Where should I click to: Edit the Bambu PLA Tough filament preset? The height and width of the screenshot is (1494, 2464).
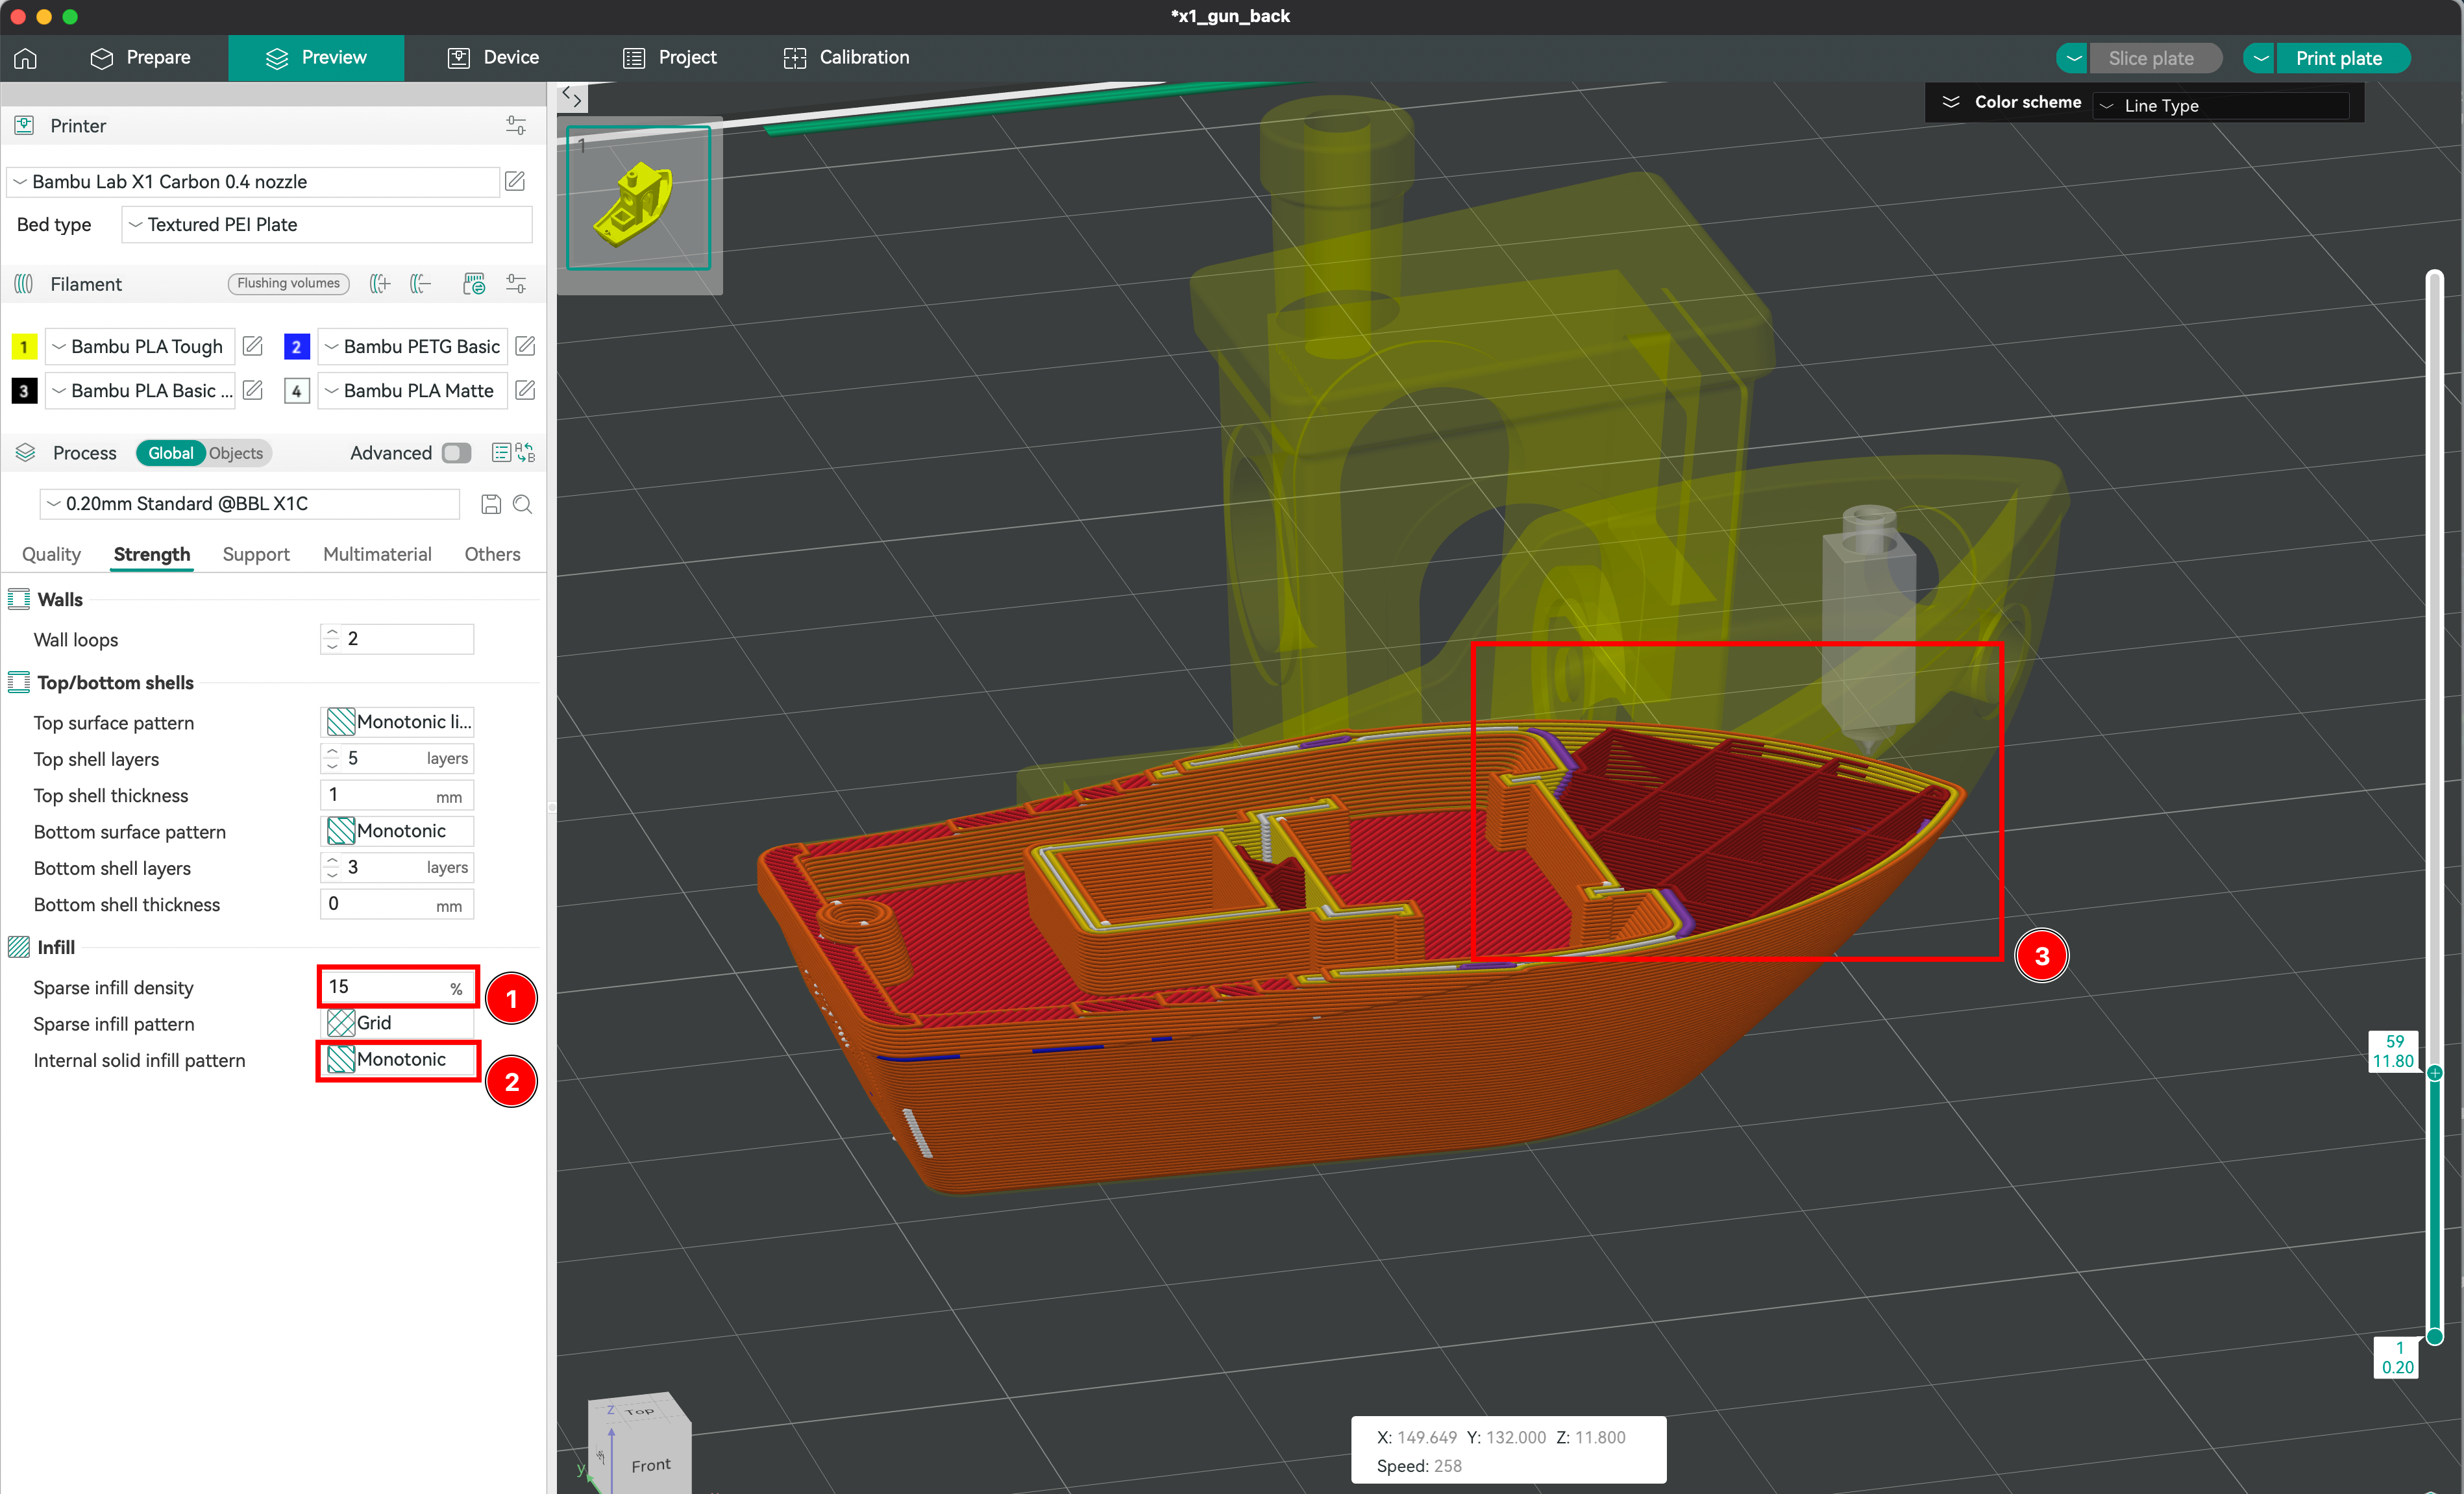click(x=253, y=346)
